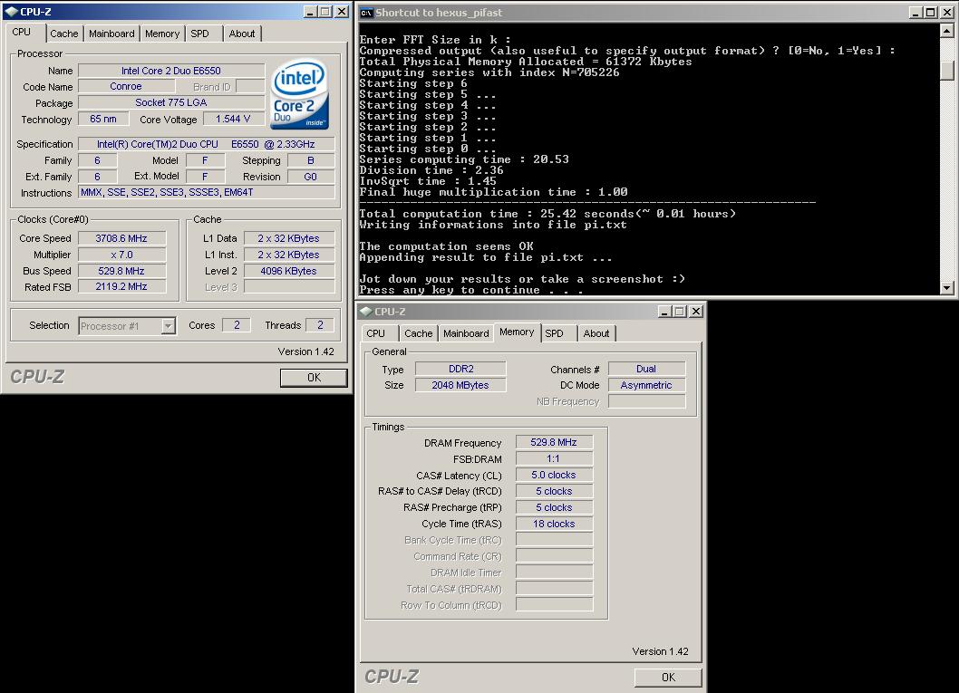Click the instructions field 'MMX, SSE, SSE2...'
The width and height of the screenshot is (959, 693).
coord(207,192)
